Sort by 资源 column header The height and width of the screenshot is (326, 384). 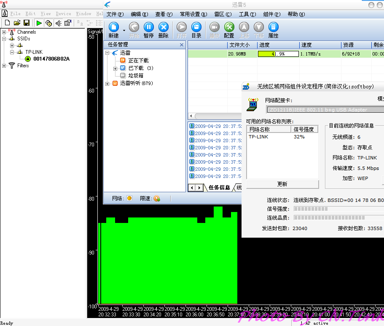pos(356,45)
